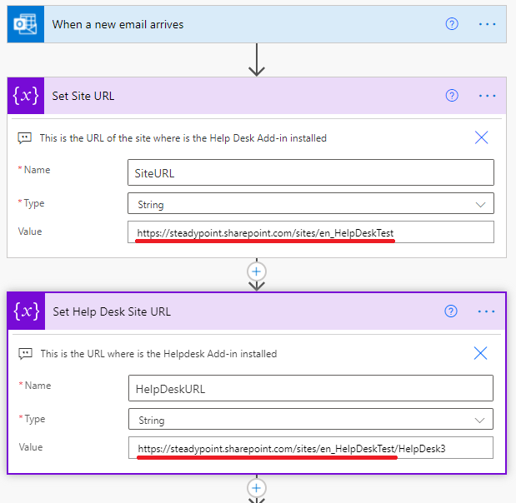The image size is (516, 503).
Task: Open help for the Set Site URL action
Action: click(452, 96)
